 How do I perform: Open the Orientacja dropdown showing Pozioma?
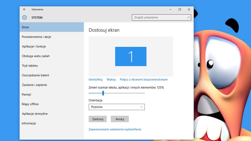[x=117, y=107]
